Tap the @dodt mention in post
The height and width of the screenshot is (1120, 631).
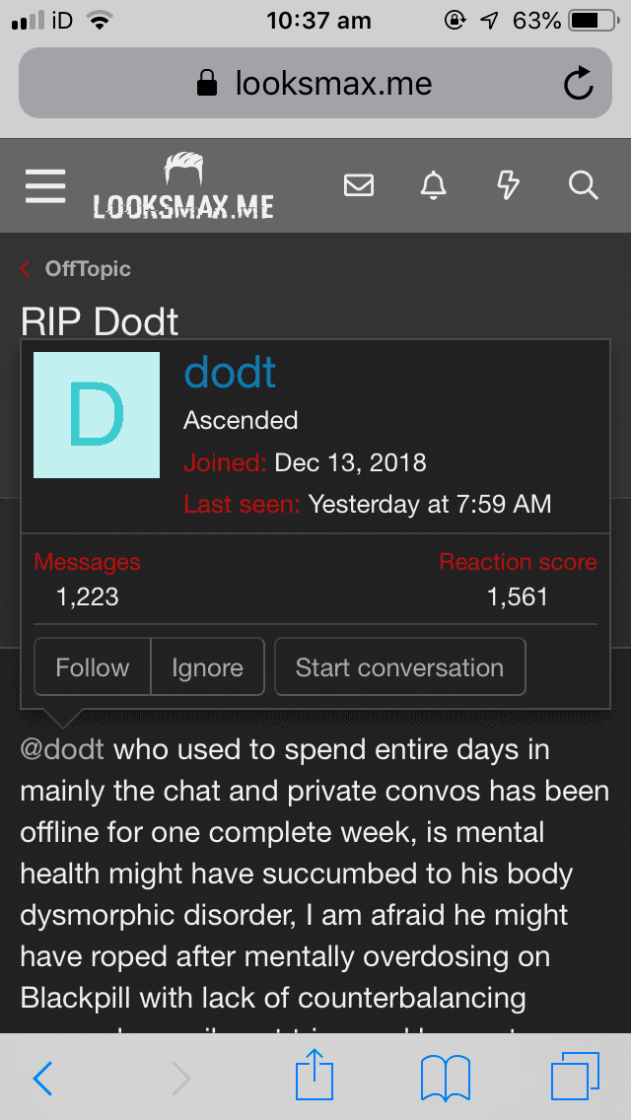coord(62,749)
